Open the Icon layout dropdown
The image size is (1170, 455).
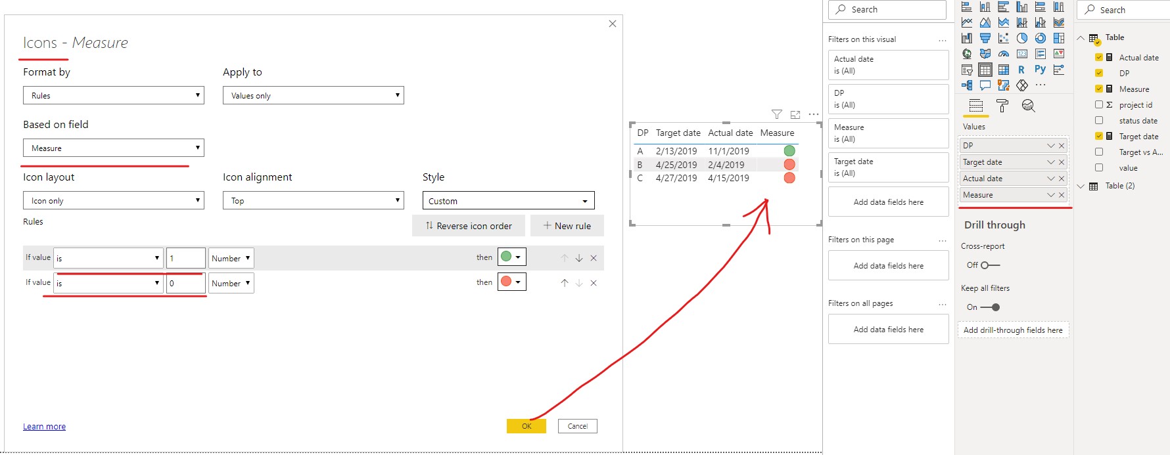click(114, 200)
